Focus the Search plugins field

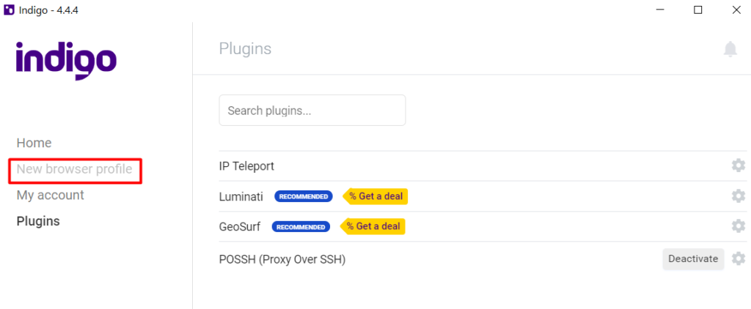[312, 111]
